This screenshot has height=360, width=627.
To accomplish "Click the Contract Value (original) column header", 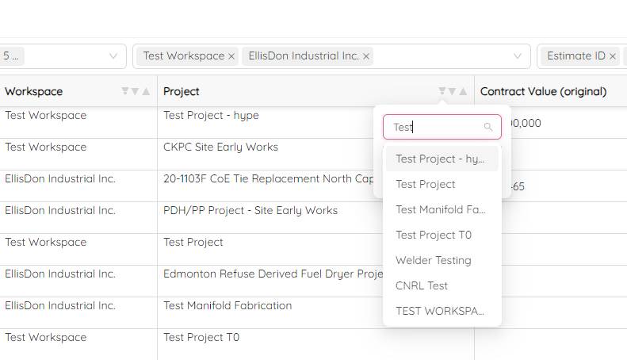I will point(543,92).
